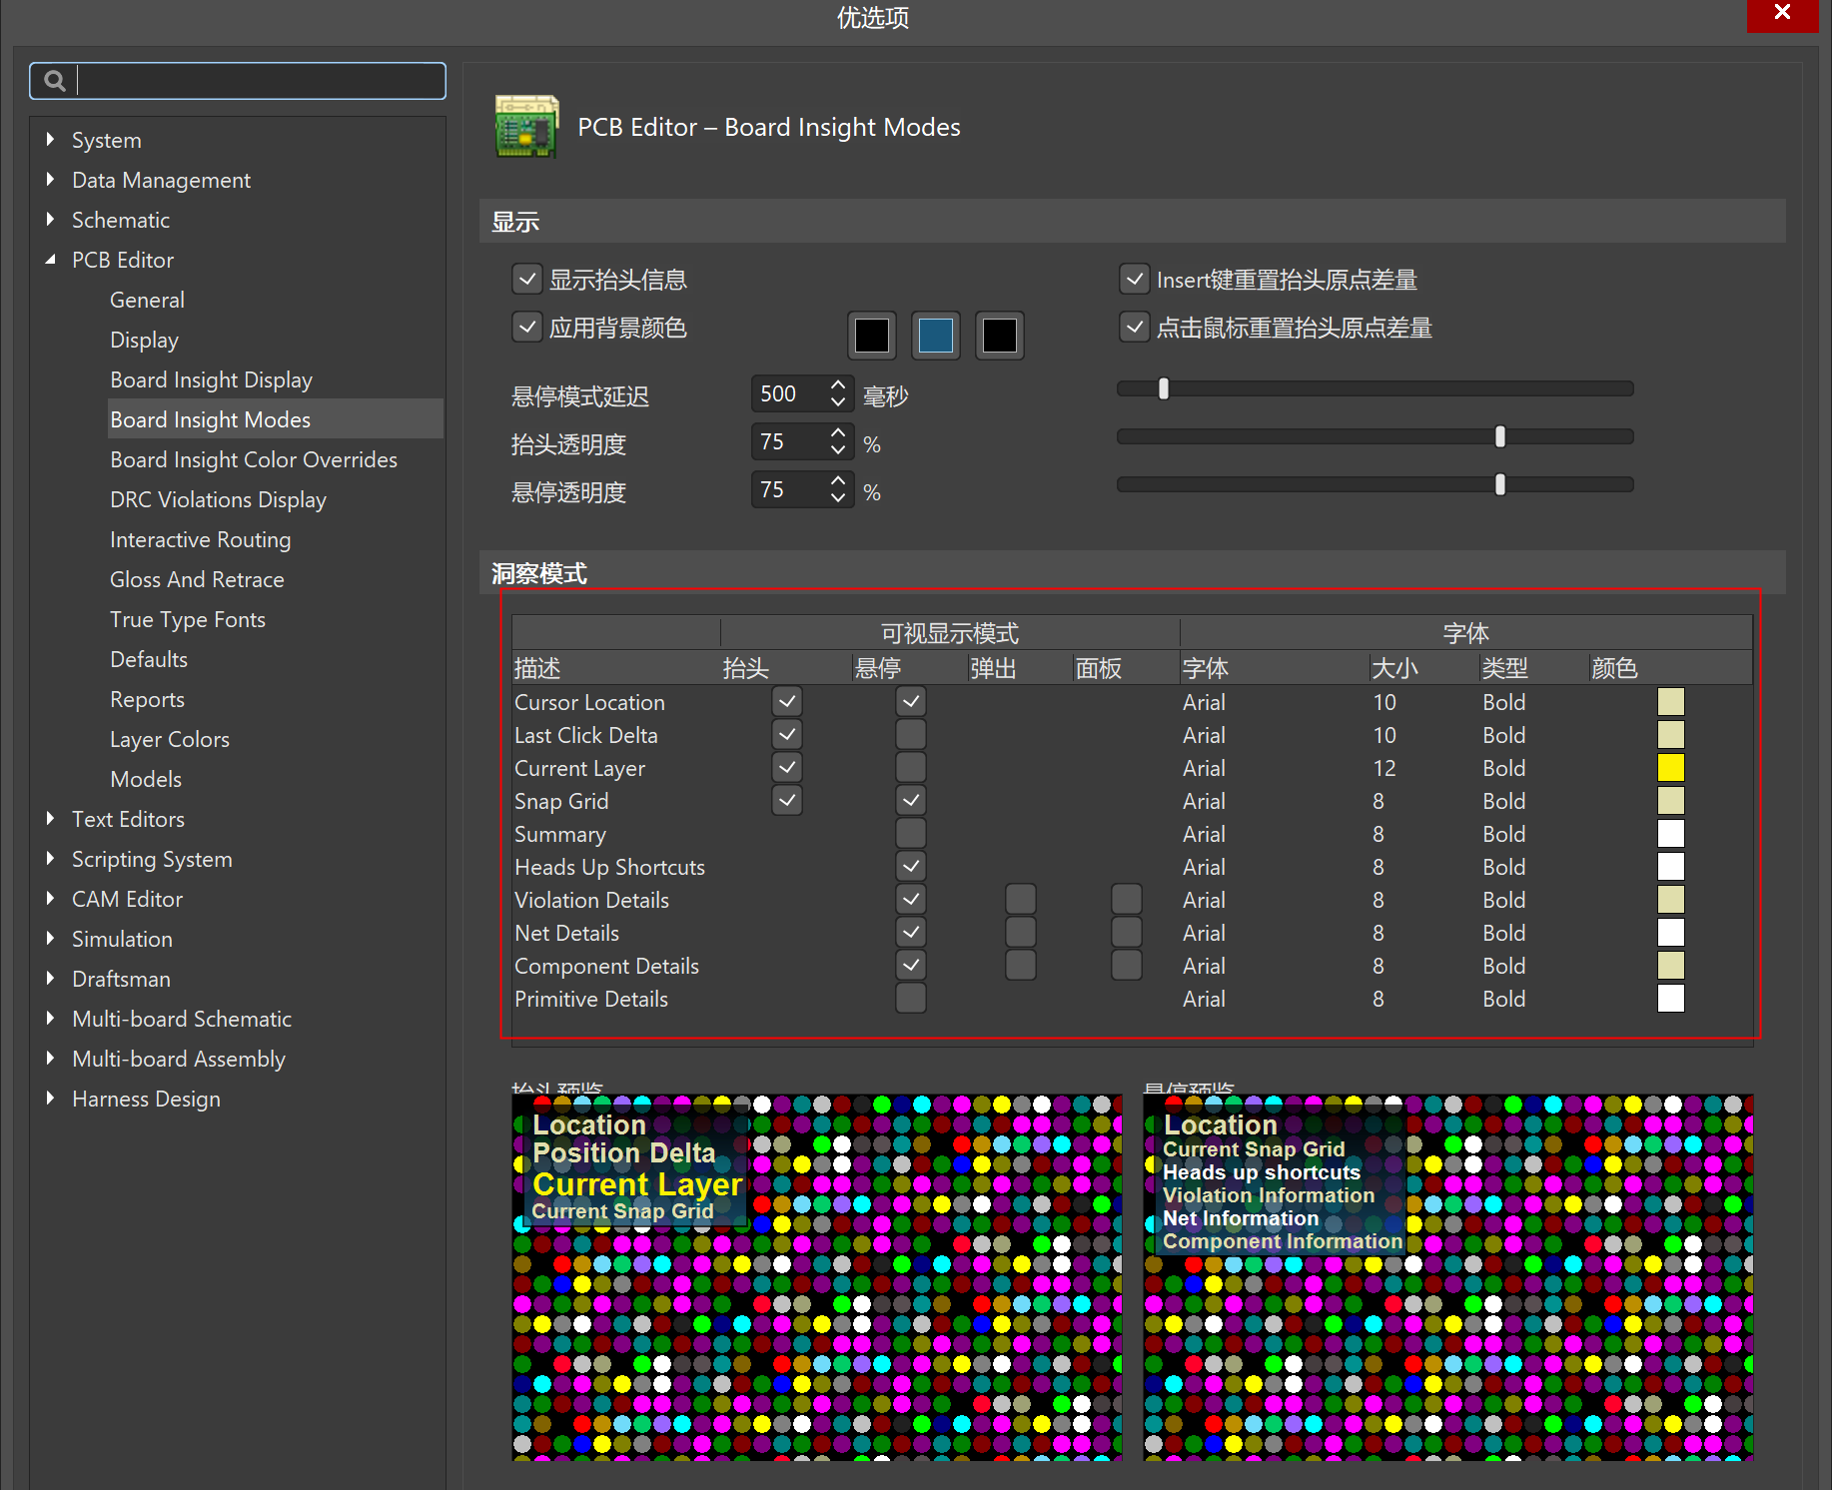Click the preferences search input field
Viewport: 1832px width, 1490px height.
[x=260, y=81]
